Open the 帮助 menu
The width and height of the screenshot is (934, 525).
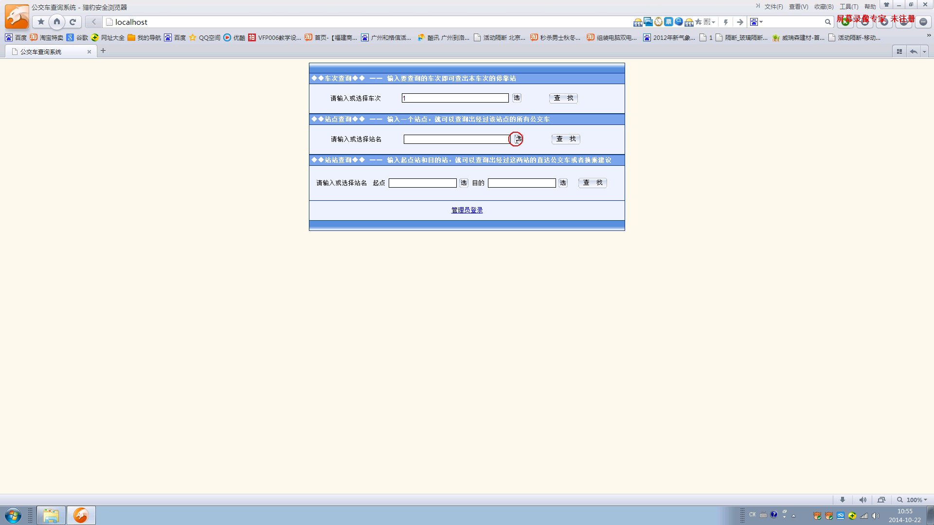(870, 7)
